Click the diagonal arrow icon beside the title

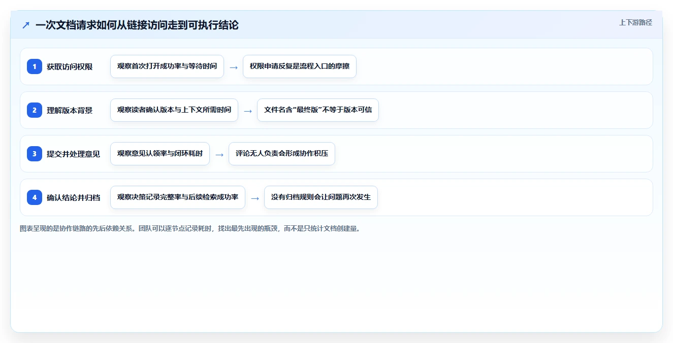click(x=26, y=25)
